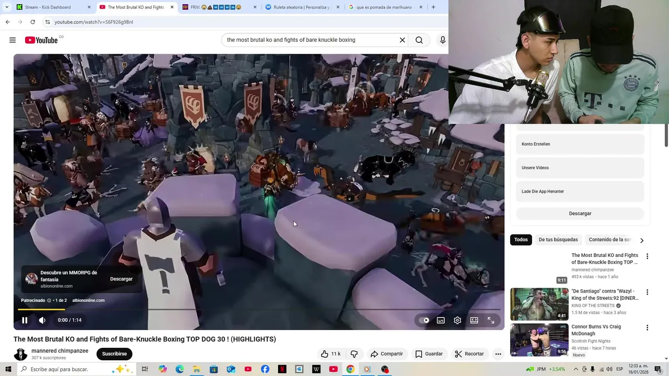Mute the video volume
The image size is (669, 376).
click(42, 320)
